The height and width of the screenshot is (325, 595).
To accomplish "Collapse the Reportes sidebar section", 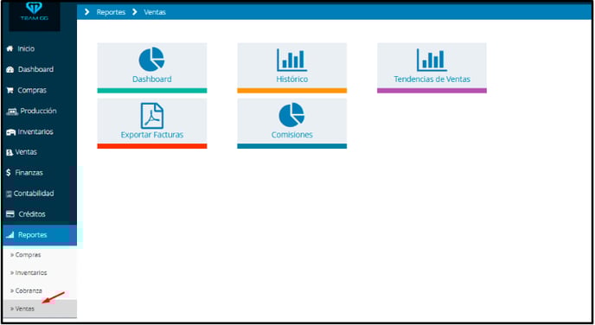I will click(39, 235).
